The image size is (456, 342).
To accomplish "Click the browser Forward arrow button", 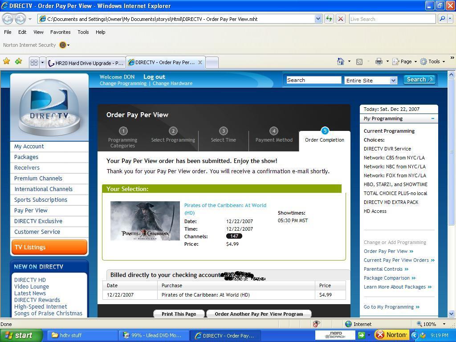I will click(x=20, y=19).
